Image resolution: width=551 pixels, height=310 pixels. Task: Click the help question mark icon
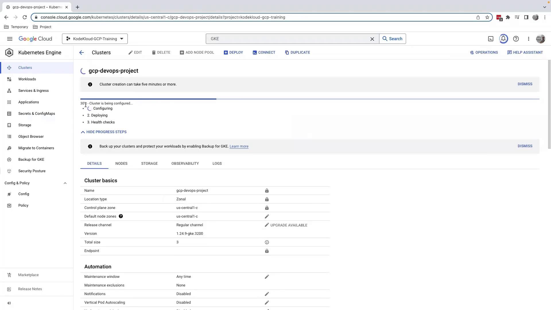(x=516, y=39)
